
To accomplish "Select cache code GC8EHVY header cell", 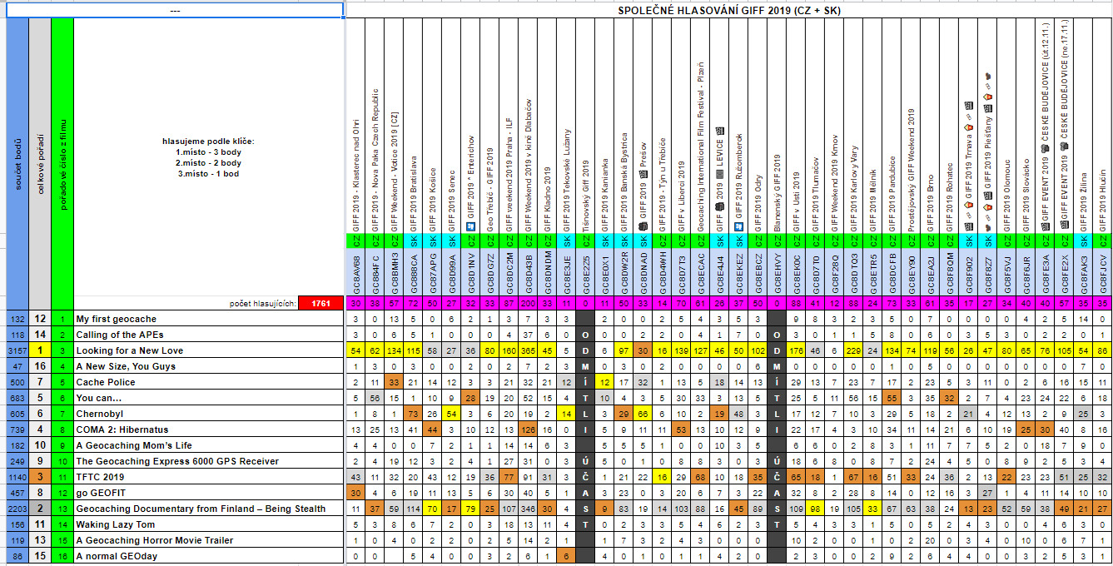I will click(x=776, y=272).
